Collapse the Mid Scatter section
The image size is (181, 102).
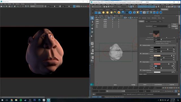[x=141, y=54]
